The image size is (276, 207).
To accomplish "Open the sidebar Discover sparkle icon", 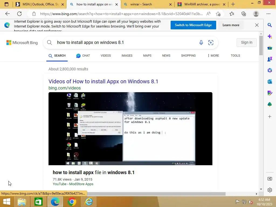I will (270, 36).
